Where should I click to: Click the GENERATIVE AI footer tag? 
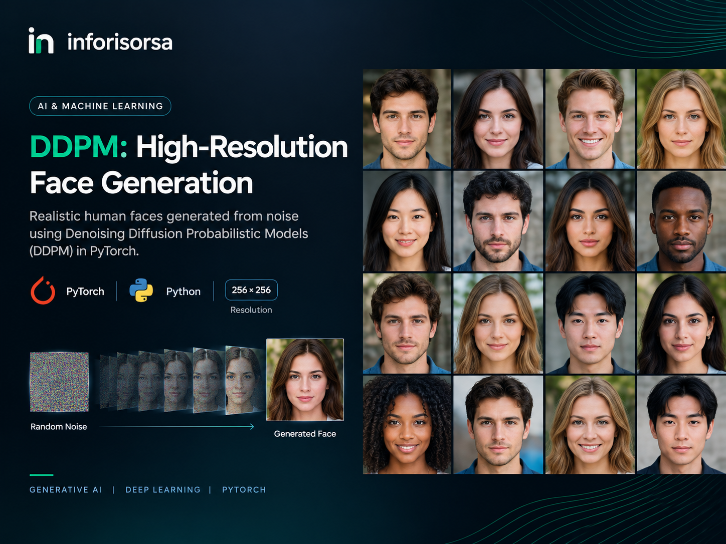pyautogui.click(x=66, y=490)
